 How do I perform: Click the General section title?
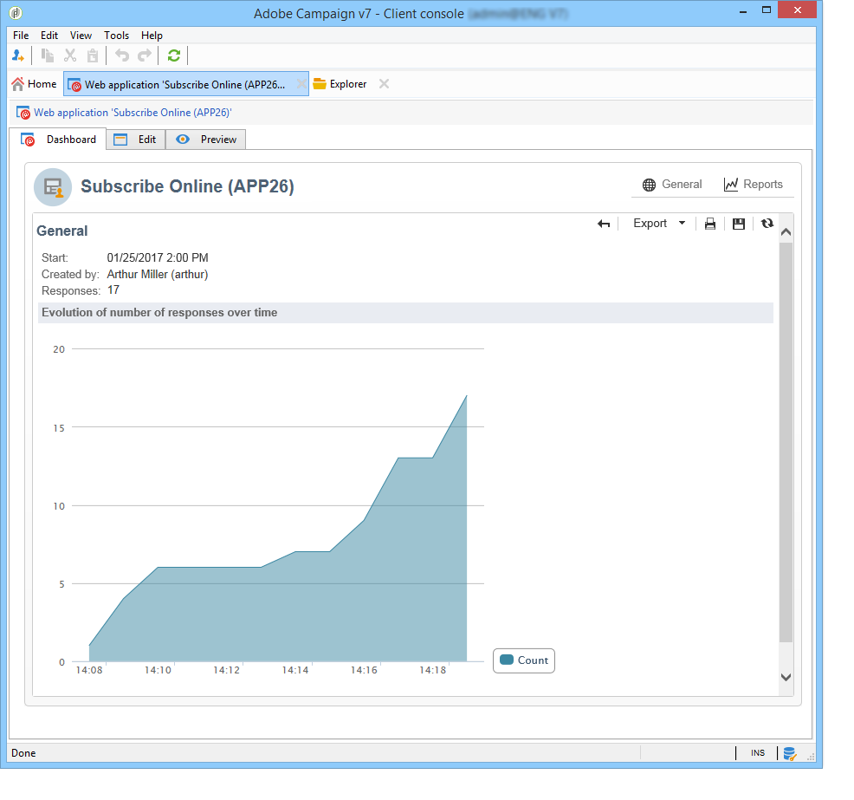point(62,231)
